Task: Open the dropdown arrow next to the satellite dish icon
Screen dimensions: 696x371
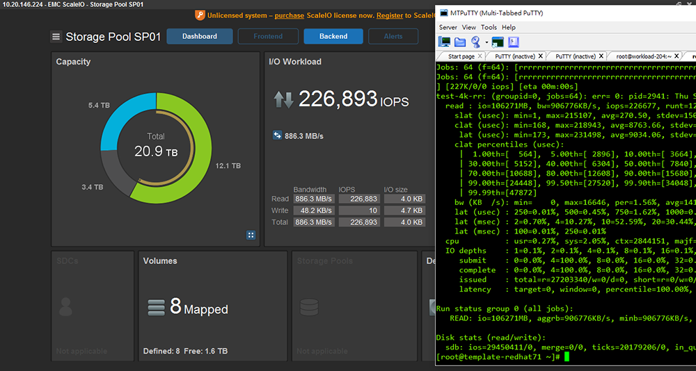Action: coord(487,43)
